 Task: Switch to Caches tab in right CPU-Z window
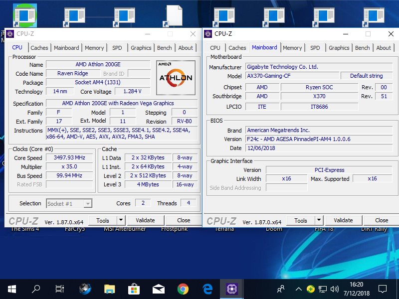tap(237, 48)
